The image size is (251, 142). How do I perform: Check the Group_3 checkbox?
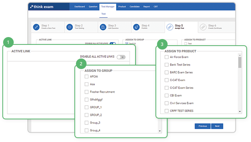pyautogui.click(x=87, y=122)
